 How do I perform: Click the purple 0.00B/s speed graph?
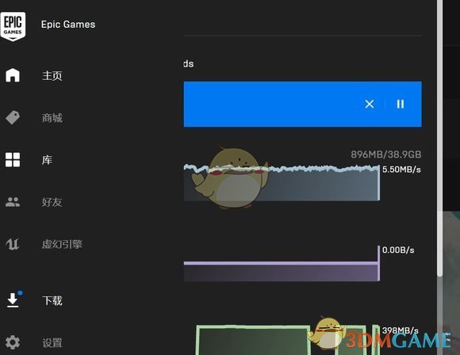[x=282, y=264]
